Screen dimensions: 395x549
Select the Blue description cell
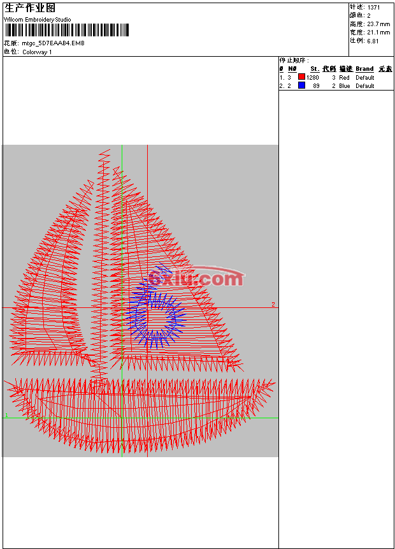coord(344,86)
